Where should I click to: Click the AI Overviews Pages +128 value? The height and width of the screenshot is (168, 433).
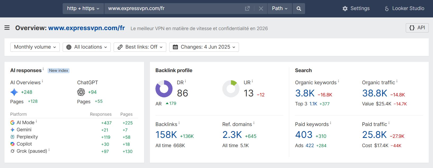pyautogui.click(x=33, y=101)
